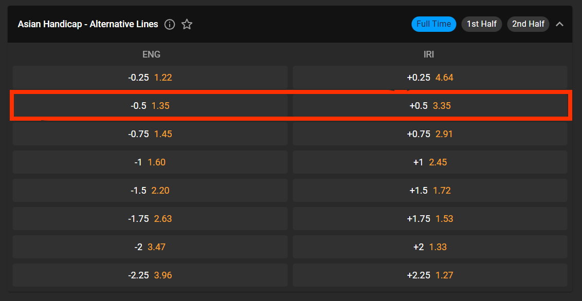
Task: Switch to the 1st Half tab
Action: click(481, 24)
